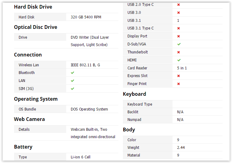Click the Keyboard section heading

coord(135,94)
